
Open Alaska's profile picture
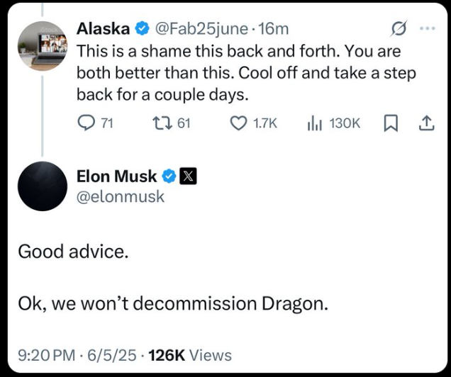(42, 45)
